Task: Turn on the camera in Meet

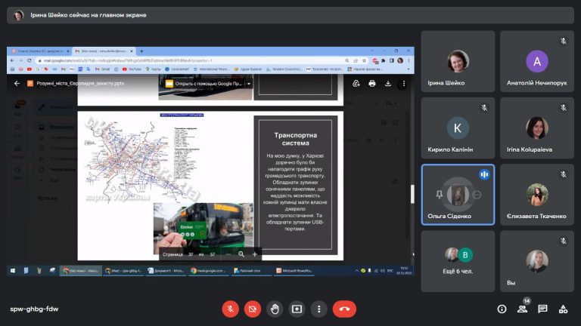Action: (x=253, y=309)
